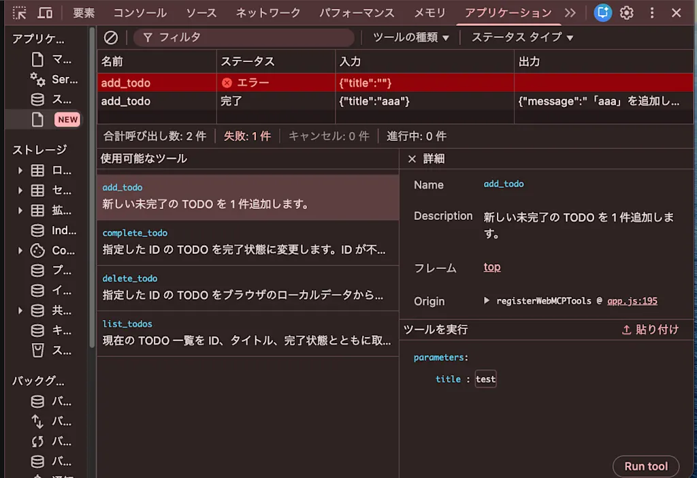
Task: Switch to the 要素 tab
Action: [84, 13]
